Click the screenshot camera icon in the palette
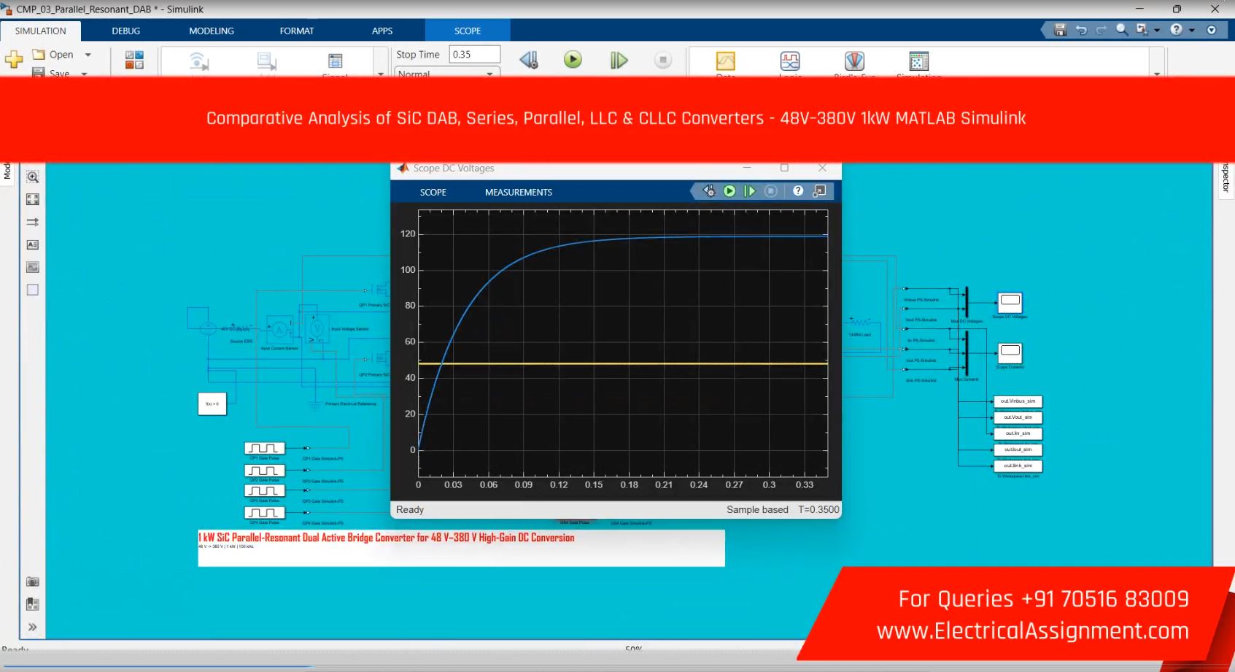The height and width of the screenshot is (672, 1235). click(x=33, y=582)
